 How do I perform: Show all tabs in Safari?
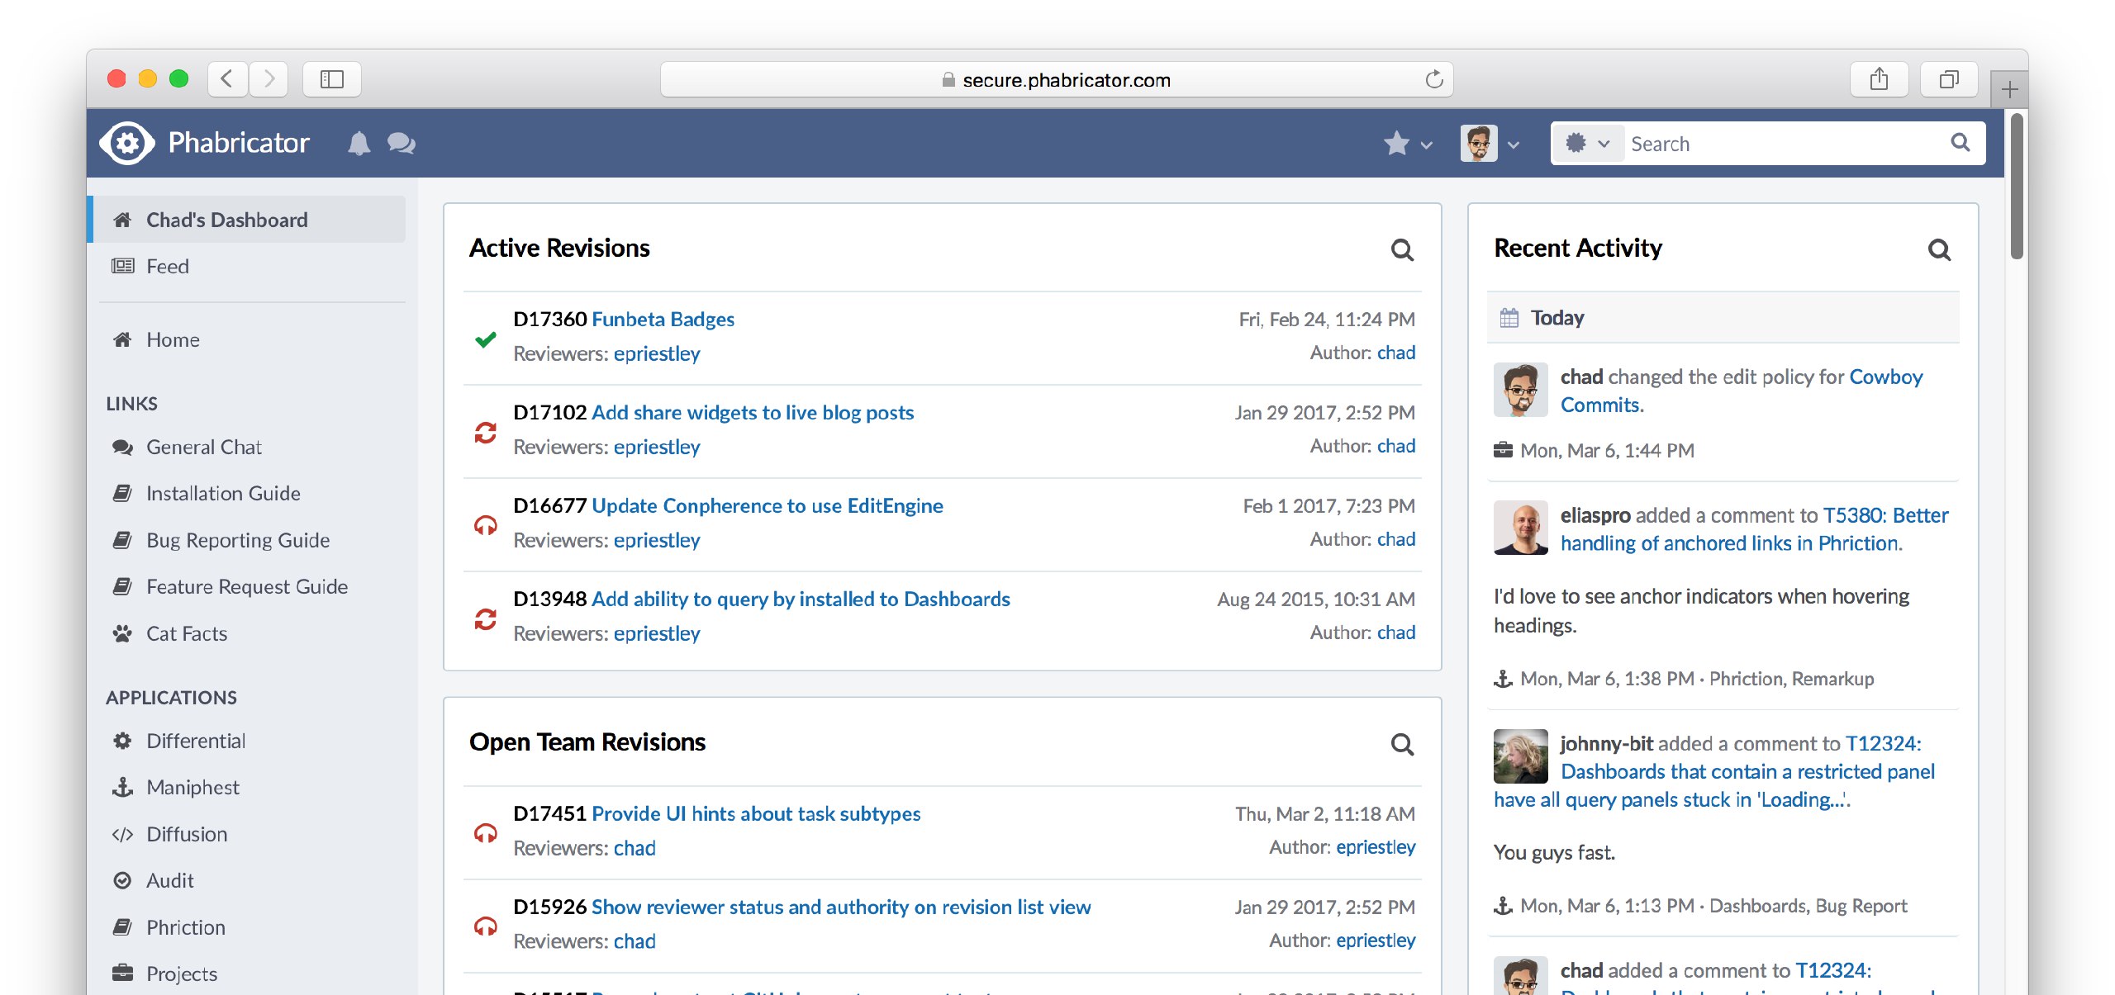pyautogui.click(x=1949, y=79)
